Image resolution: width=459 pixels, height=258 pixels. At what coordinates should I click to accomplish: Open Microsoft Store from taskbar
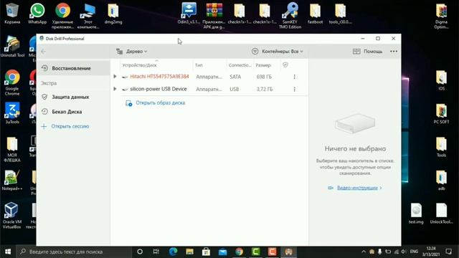pos(206,252)
